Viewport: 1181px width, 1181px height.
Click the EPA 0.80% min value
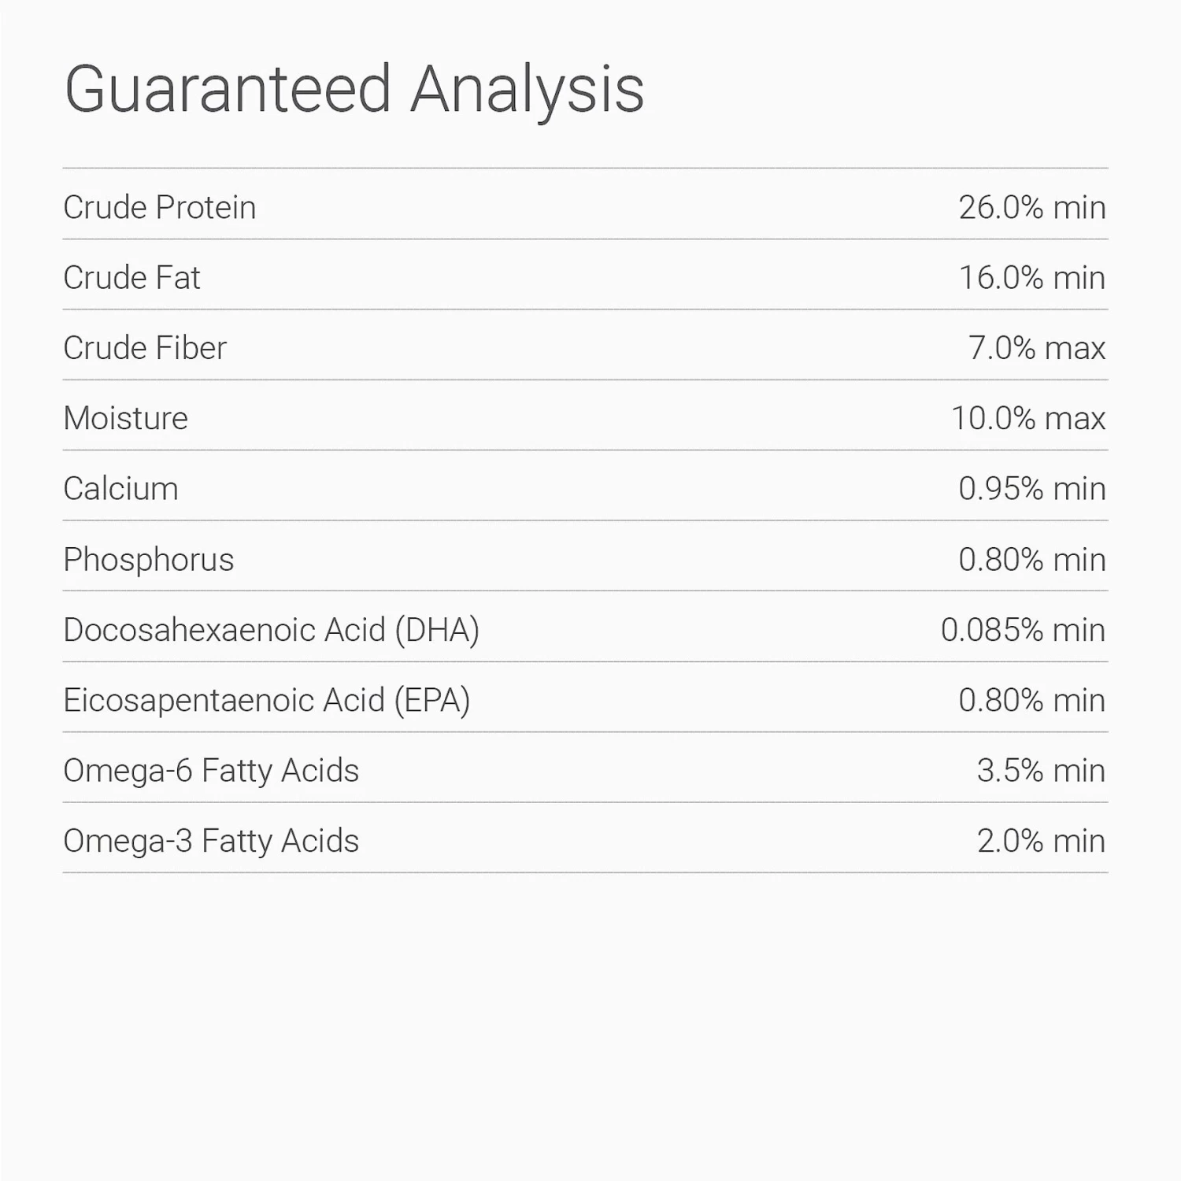pyautogui.click(x=1031, y=700)
